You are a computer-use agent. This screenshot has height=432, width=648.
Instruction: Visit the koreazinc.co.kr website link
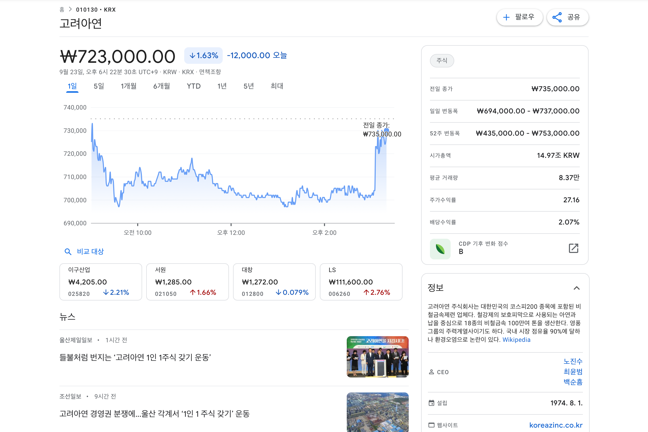[x=556, y=425]
